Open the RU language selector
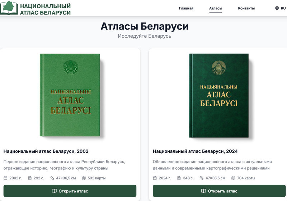 tap(281, 8)
